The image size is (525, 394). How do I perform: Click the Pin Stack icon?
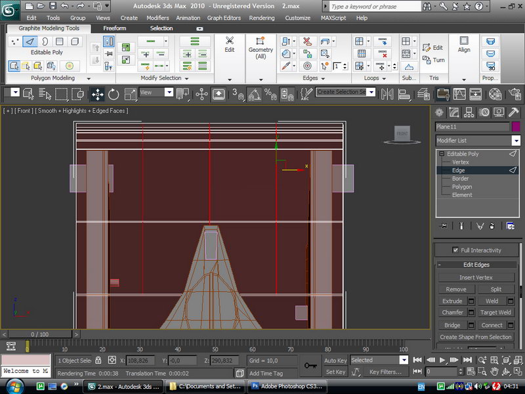pyautogui.click(x=444, y=226)
